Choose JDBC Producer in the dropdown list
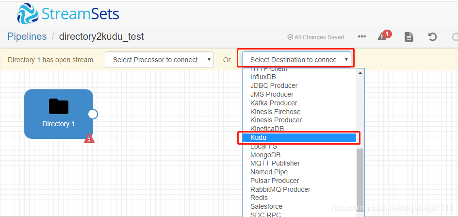 click(x=274, y=86)
